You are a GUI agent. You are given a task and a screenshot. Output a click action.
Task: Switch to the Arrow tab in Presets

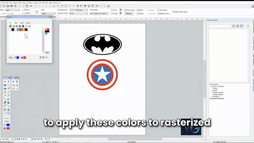(28, 23)
